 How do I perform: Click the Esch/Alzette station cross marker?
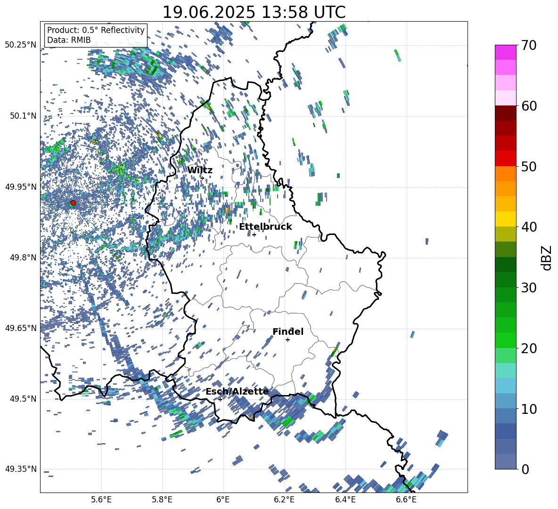(220, 399)
